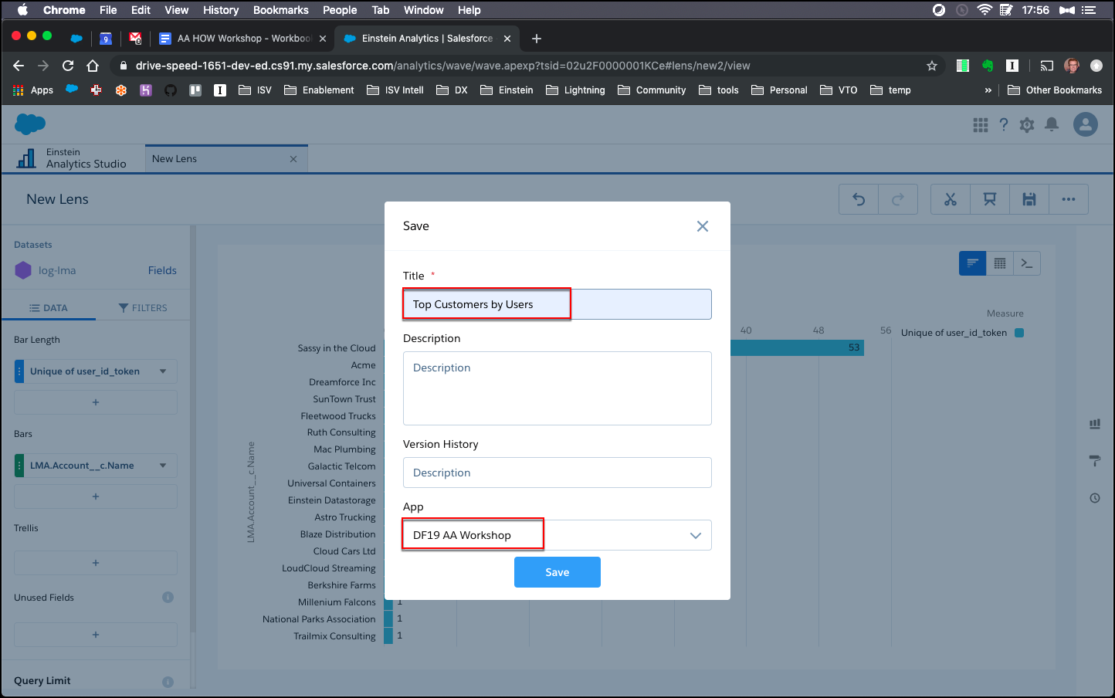Open the App dropdown DF19 AA Workshop
Screen dimensions: 1115x698
point(557,535)
